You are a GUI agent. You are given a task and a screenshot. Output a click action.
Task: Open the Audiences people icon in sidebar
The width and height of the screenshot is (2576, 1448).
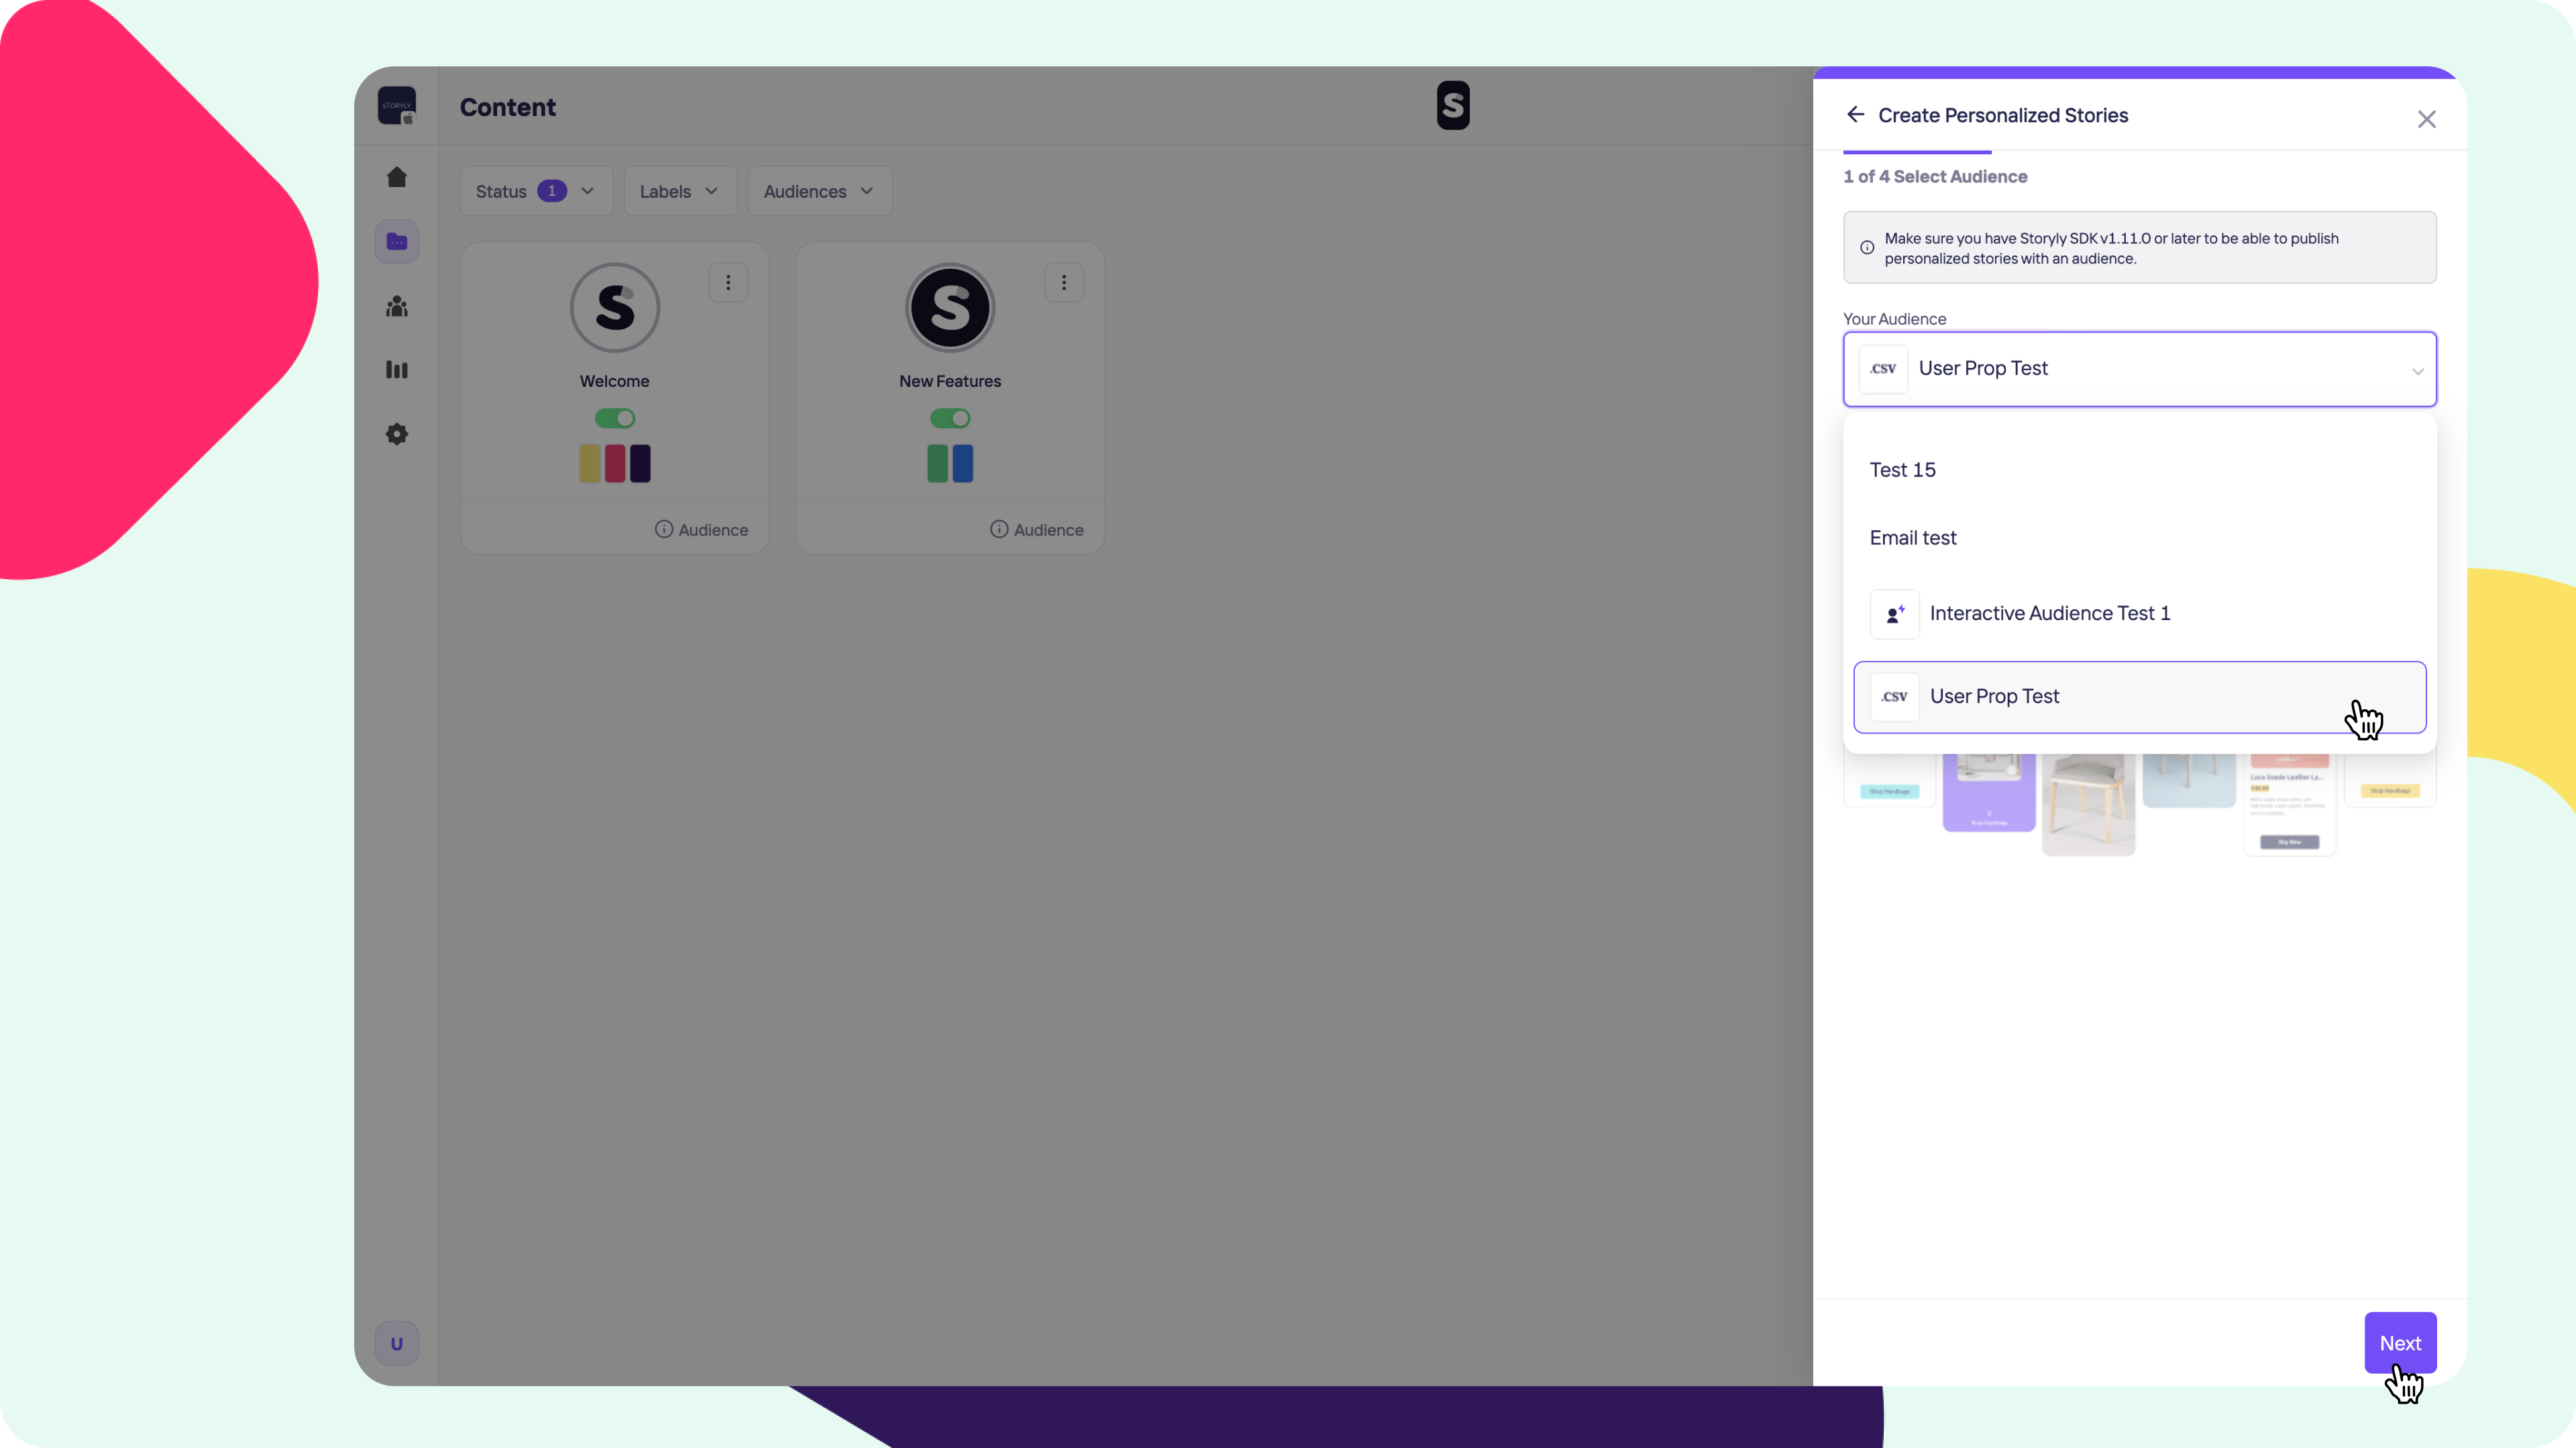[397, 307]
